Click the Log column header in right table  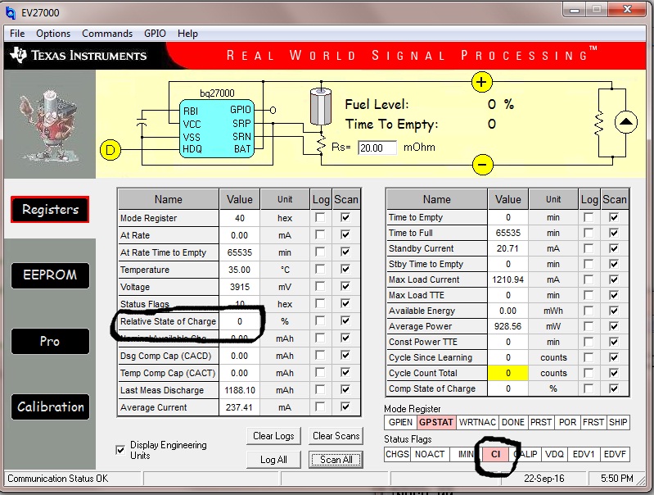tap(589, 199)
